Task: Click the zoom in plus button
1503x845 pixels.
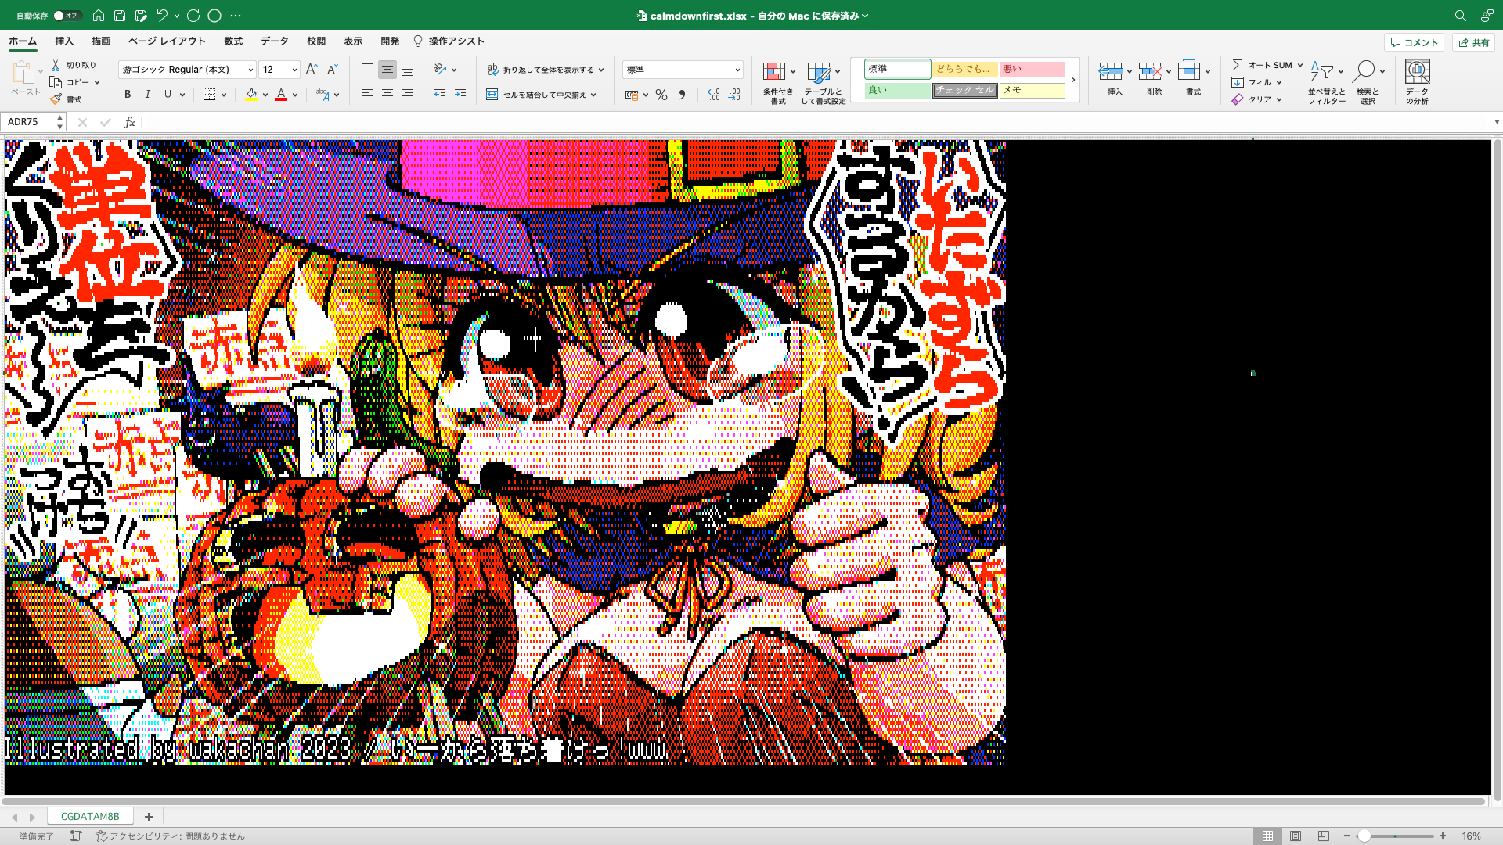Action: coord(1443,836)
